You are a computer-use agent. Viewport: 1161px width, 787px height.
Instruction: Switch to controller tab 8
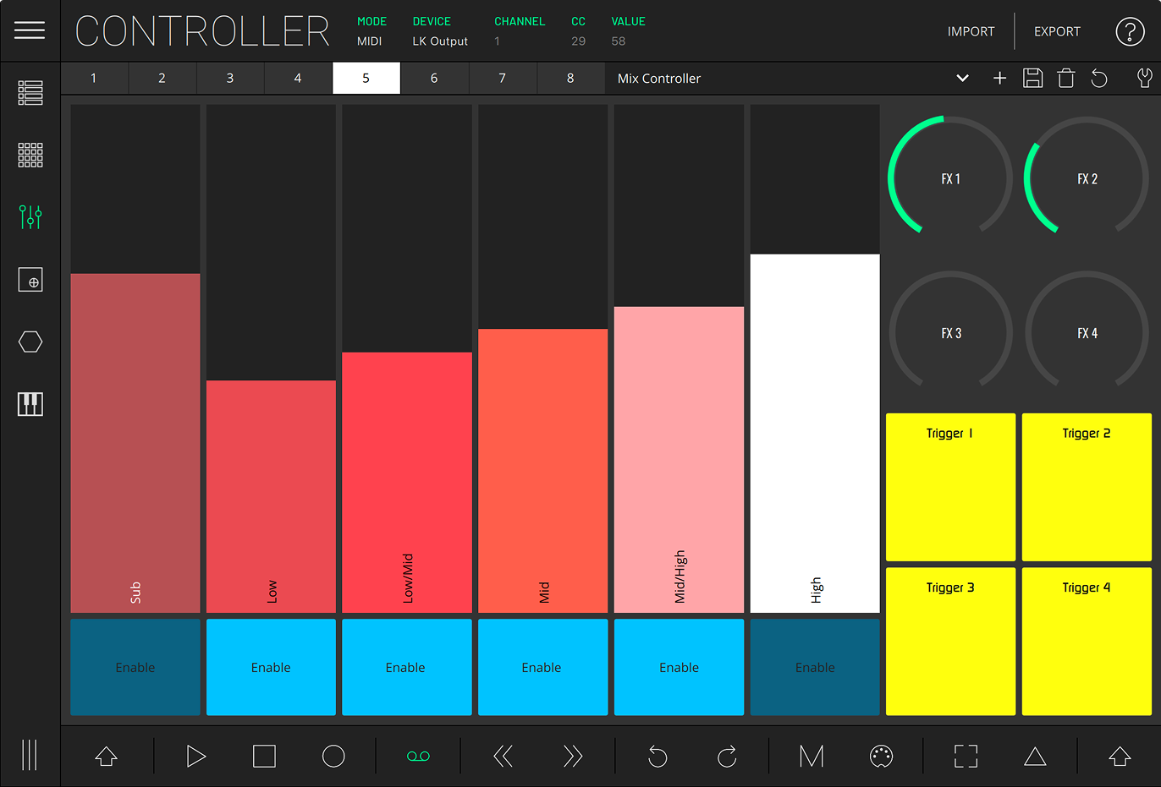click(570, 78)
